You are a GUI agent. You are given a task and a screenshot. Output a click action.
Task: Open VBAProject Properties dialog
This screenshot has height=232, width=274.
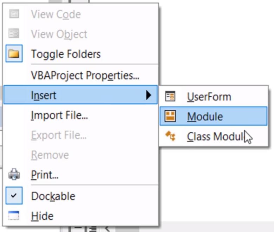[x=85, y=75]
